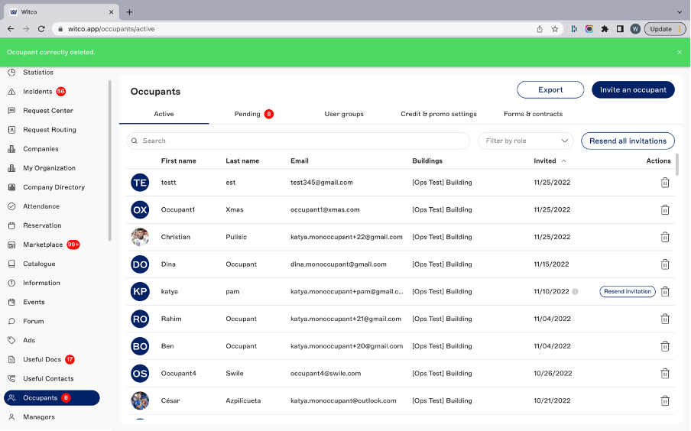Viewport: 691px width, 431px height.
Task: Click trash icon for Occupant4 Swile
Action: tap(664, 374)
